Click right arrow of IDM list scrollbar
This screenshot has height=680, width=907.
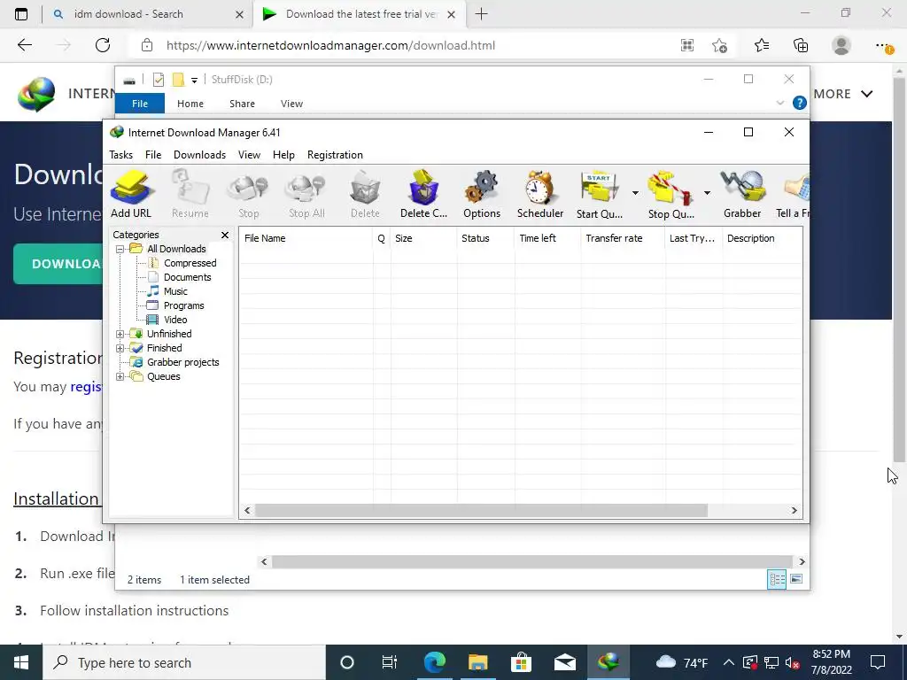pyautogui.click(x=795, y=511)
